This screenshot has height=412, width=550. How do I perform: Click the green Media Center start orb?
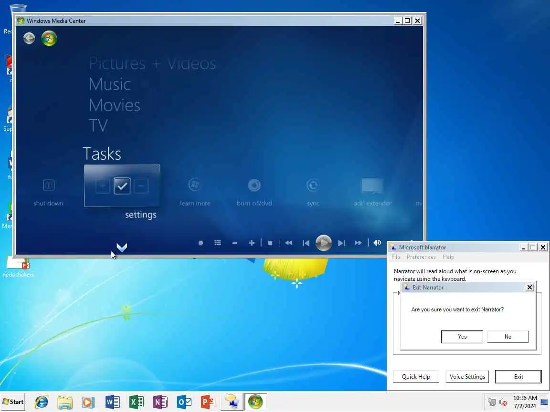click(49, 38)
